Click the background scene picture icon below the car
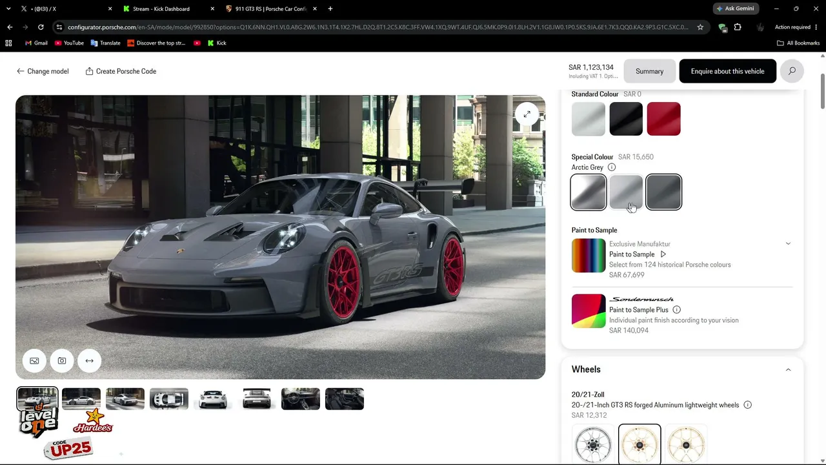The image size is (826, 465). pos(34,361)
